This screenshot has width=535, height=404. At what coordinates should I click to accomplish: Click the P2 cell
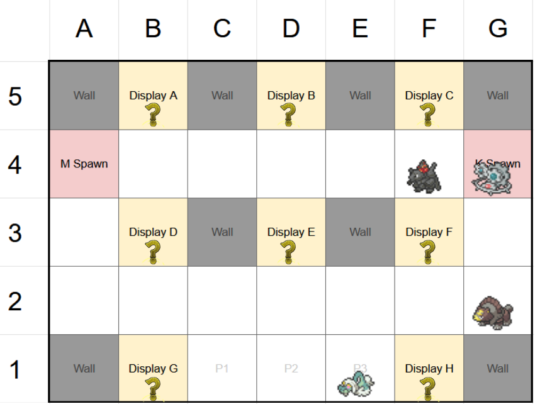pos(291,369)
